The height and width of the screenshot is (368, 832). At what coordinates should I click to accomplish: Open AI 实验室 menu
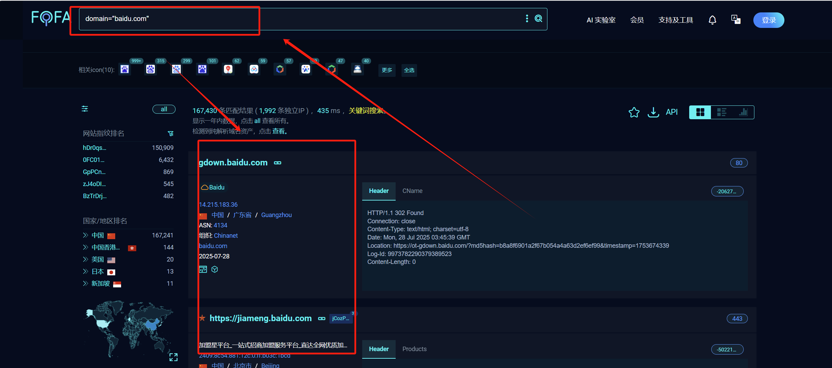601,20
